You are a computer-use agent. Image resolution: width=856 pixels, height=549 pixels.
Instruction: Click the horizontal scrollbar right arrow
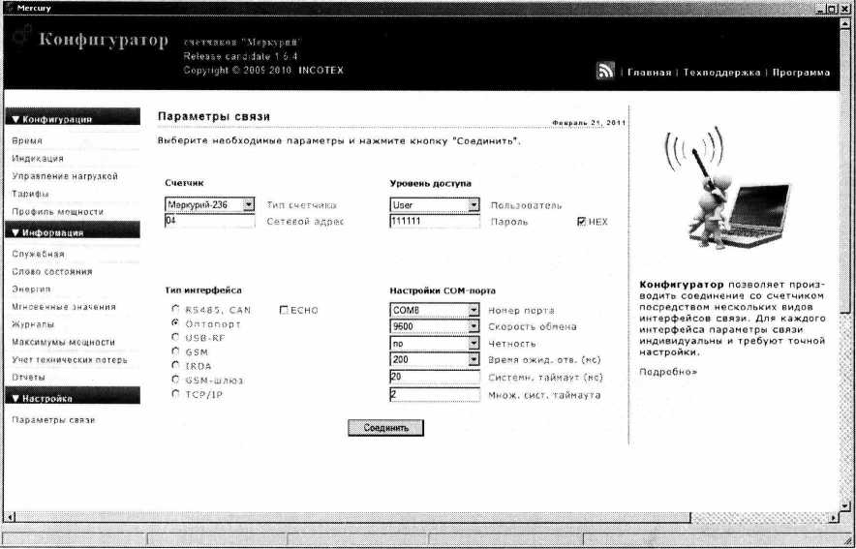click(834, 516)
